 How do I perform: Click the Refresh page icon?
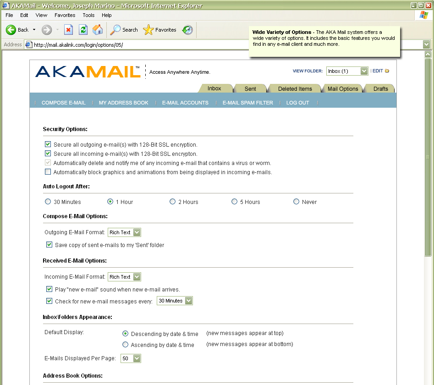pos(84,30)
